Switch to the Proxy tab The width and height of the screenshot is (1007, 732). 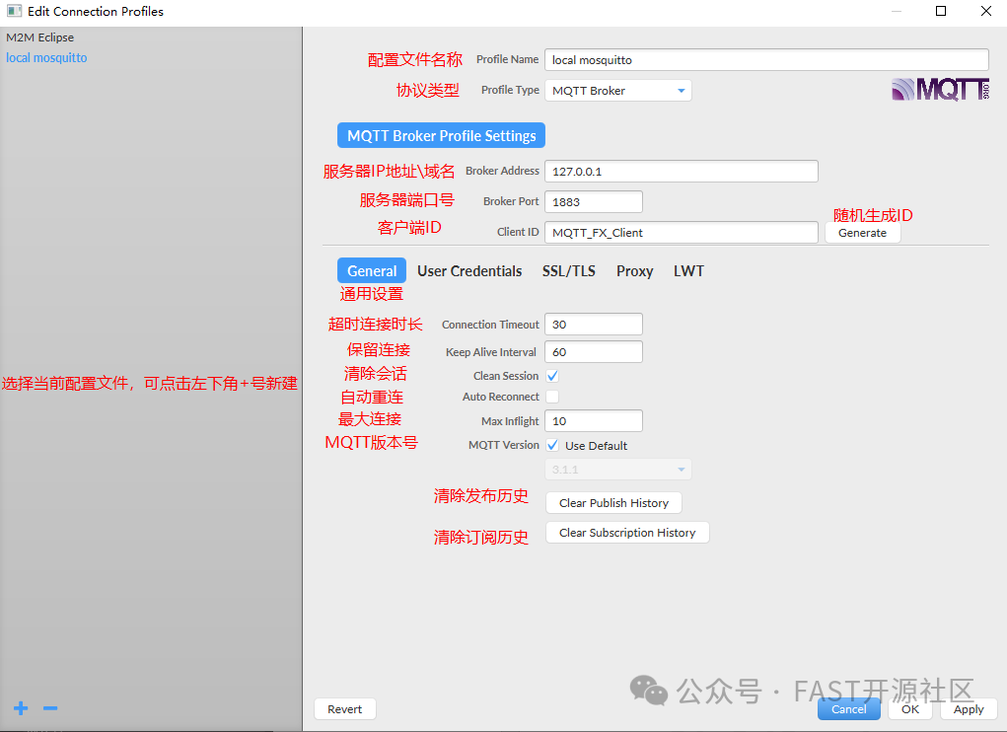pyautogui.click(x=634, y=270)
